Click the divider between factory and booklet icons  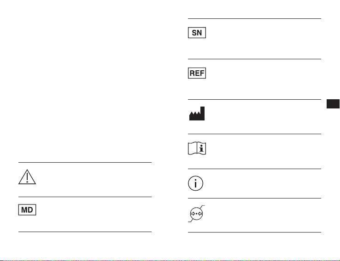pos(254,134)
